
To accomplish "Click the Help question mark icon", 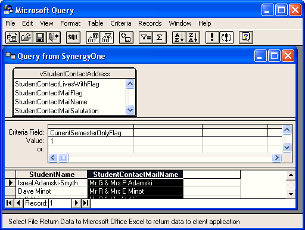I will pyautogui.click(x=246, y=38).
